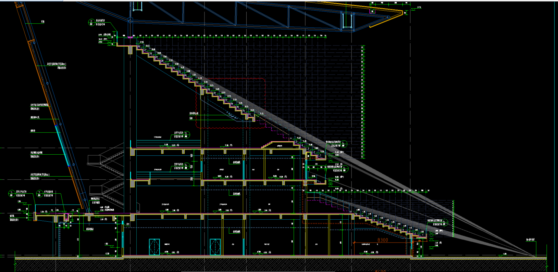Pick the cyan glazing segment on slanted facade
The image size is (558, 272).
(x=62, y=145)
